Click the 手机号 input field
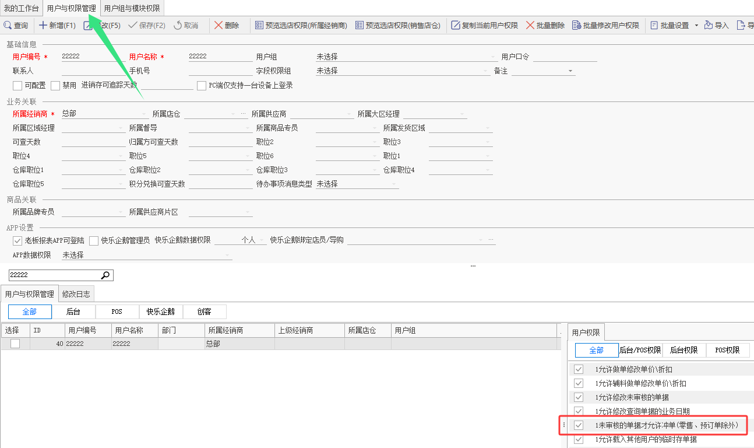Screen dimensions: 754x448 (x=221, y=71)
